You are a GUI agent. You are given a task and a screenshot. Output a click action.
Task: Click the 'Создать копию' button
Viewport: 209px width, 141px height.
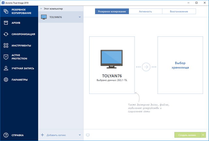coord(187,135)
